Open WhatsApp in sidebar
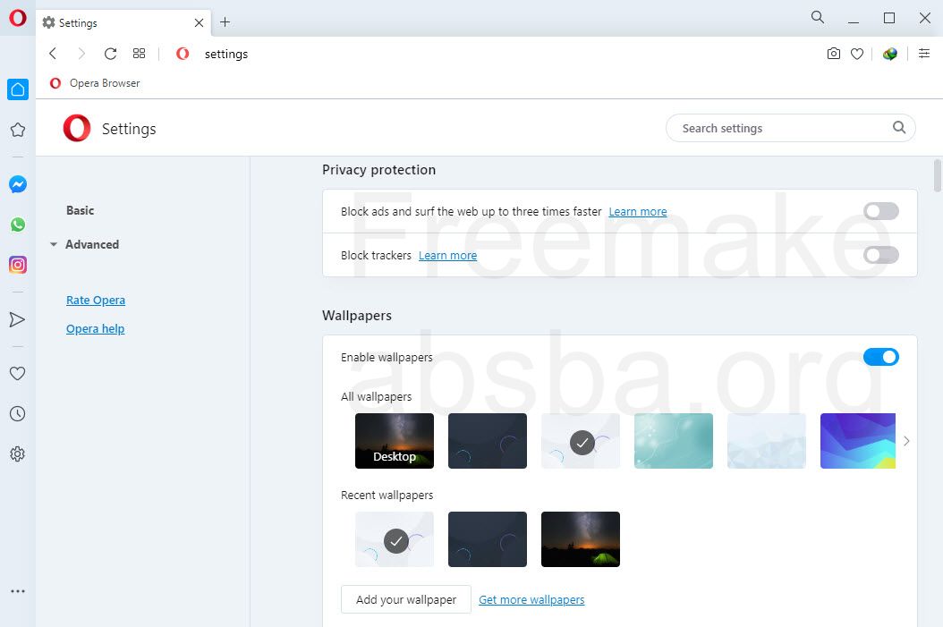Image resolution: width=943 pixels, height=627 pixels. (17, 225)
